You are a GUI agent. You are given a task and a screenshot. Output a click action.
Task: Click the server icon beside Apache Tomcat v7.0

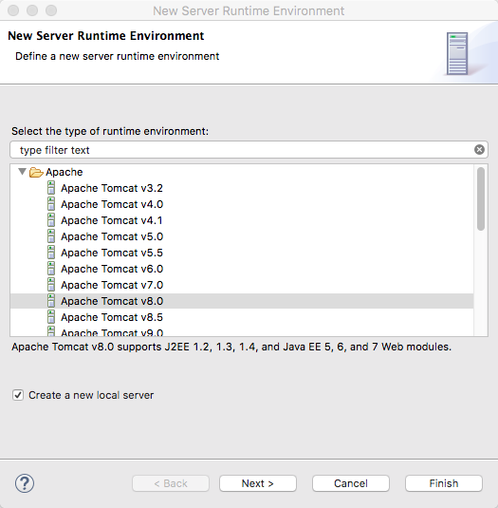tap(51, 285)
